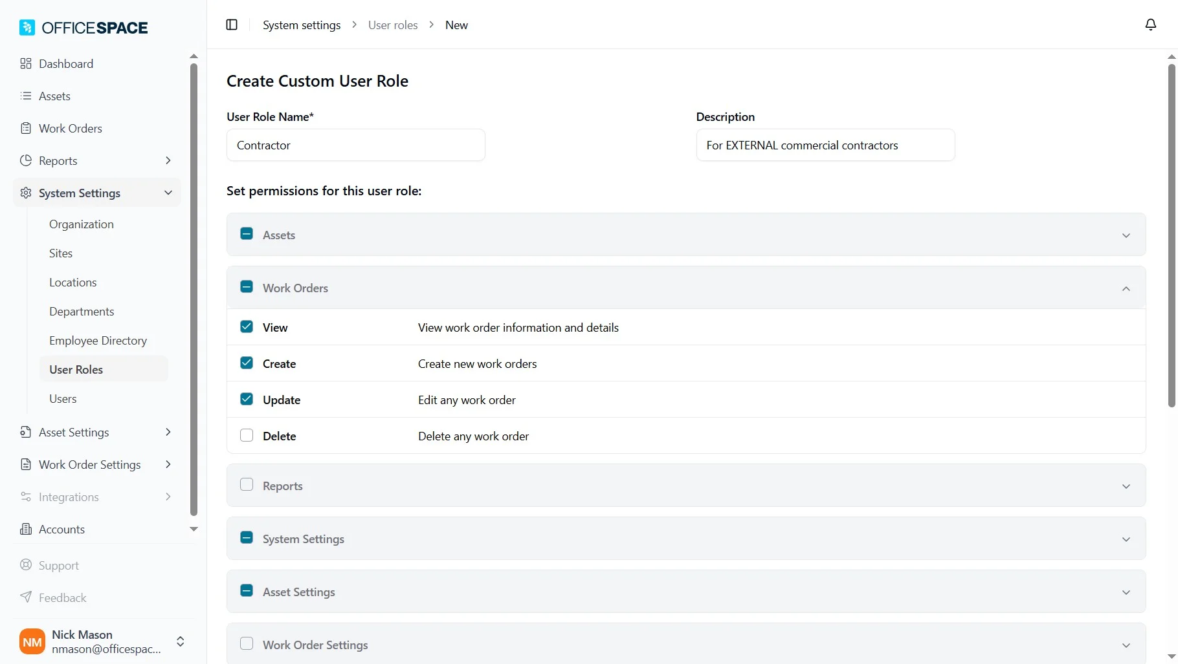Check the Reports permissions checkbox
Image resolution: width=1178 pixels, height=664 pixels.
click(247, 485)
